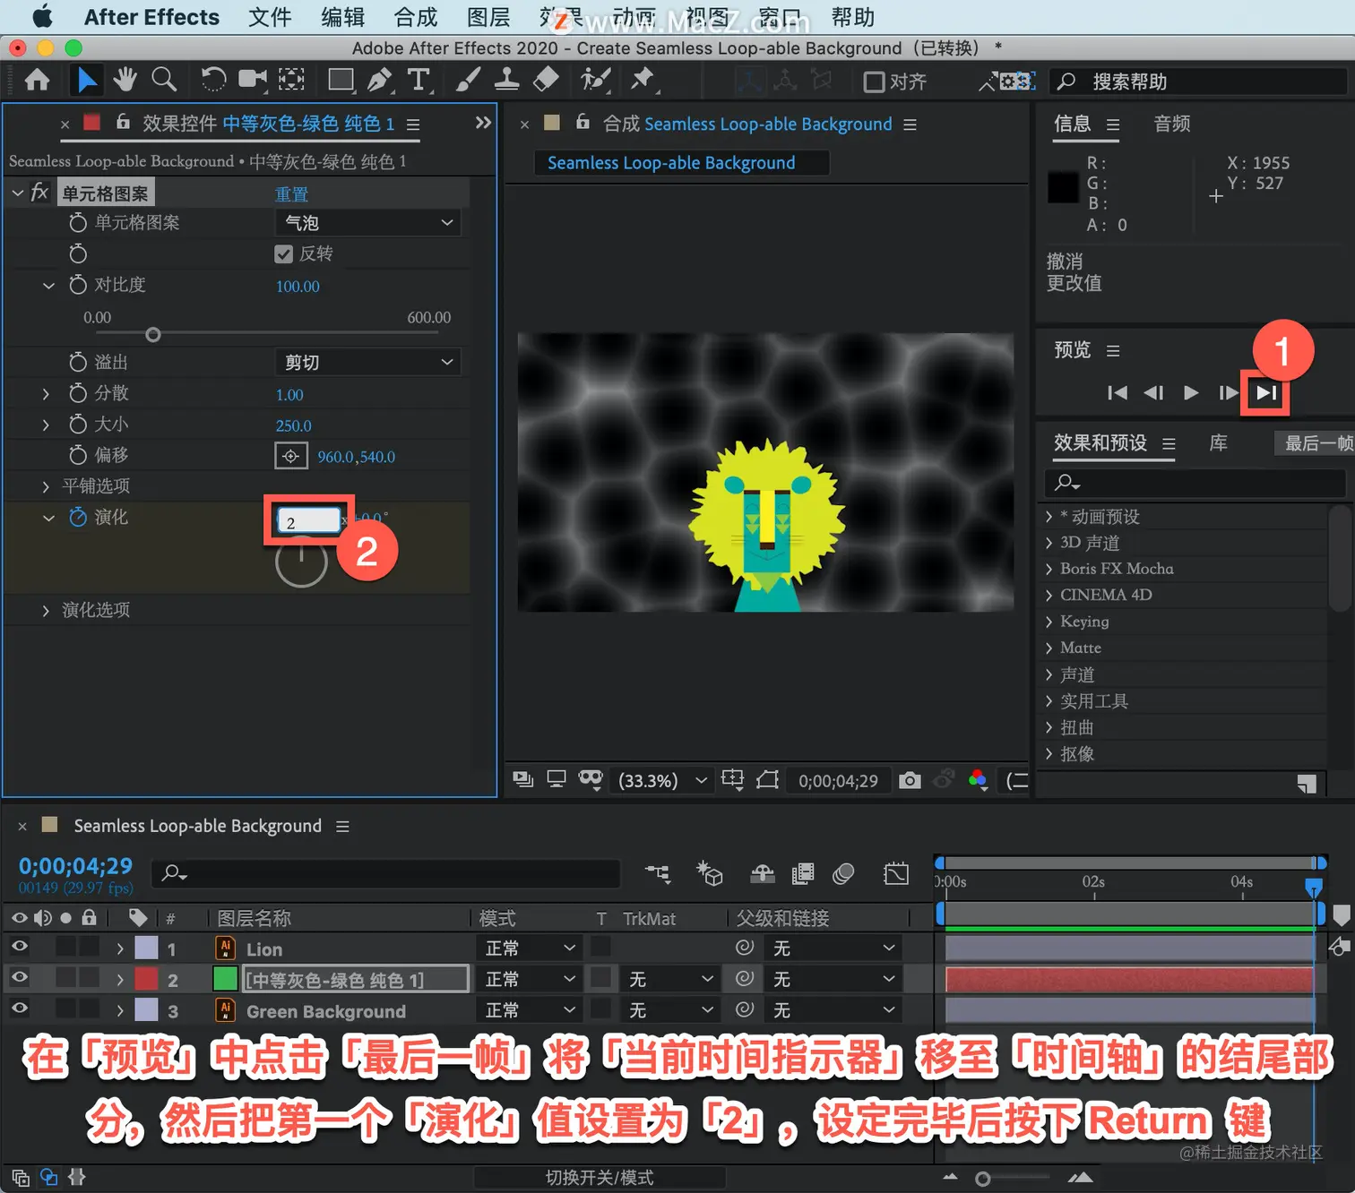Switch to the 库 tab

pyautogui.click(x=1218, y=443)
